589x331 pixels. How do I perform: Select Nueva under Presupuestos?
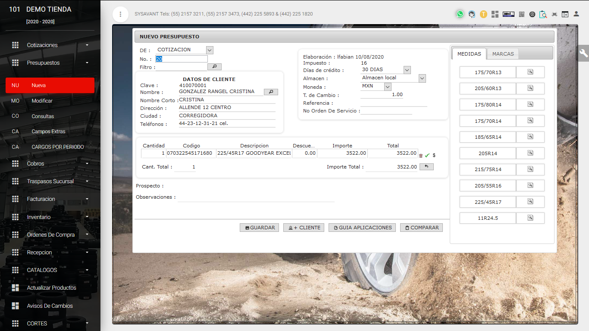pos(50,85)
